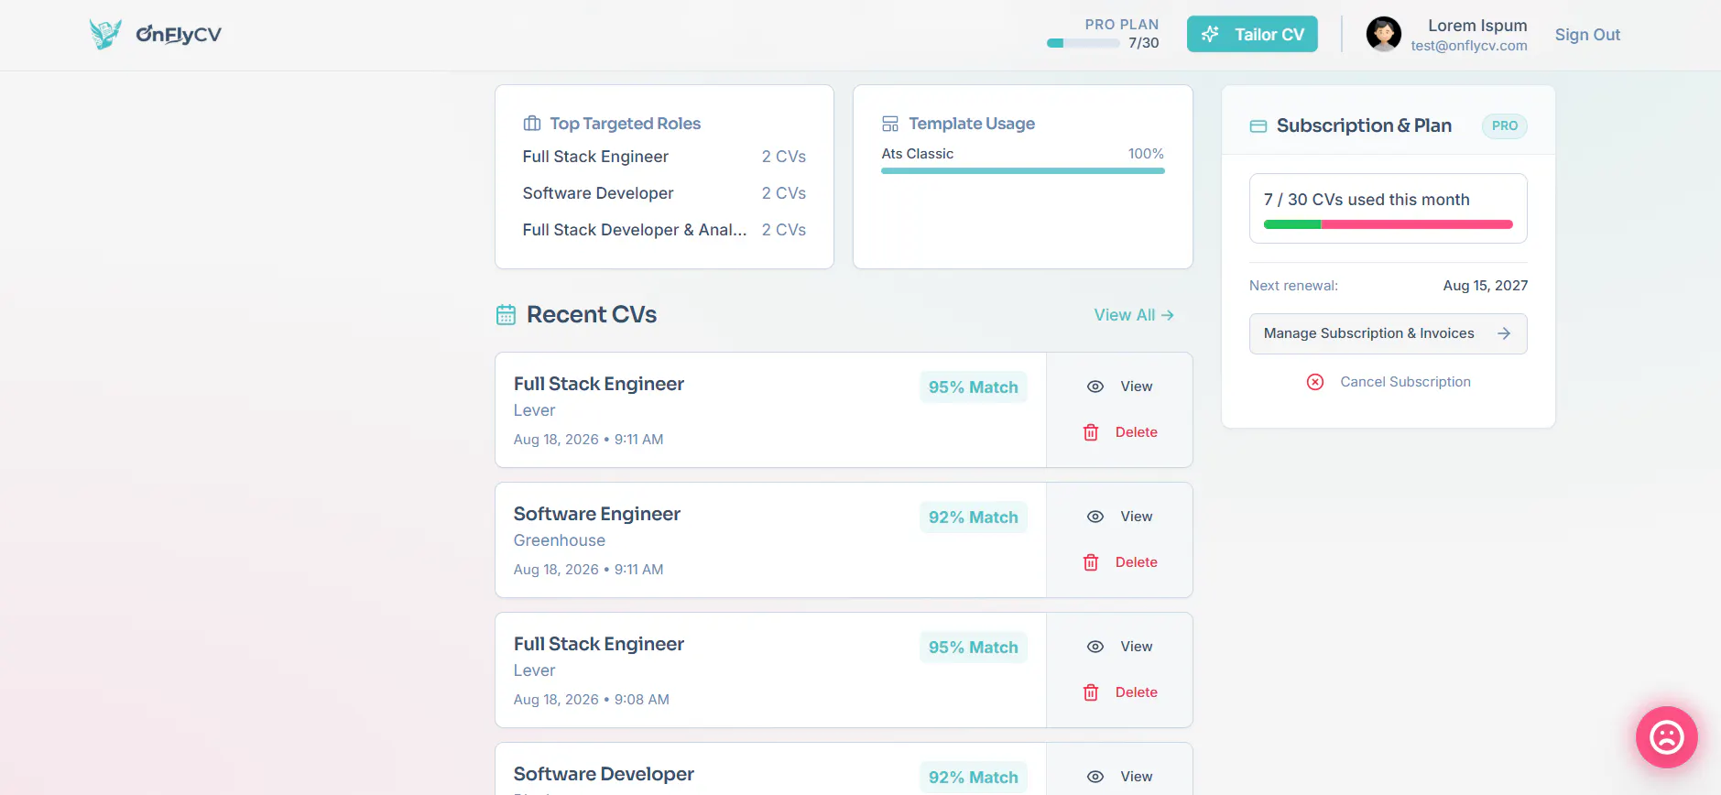Click the eye icon for Software Engineer CV
The image size is (1721, 795).
pos(1095,517)
